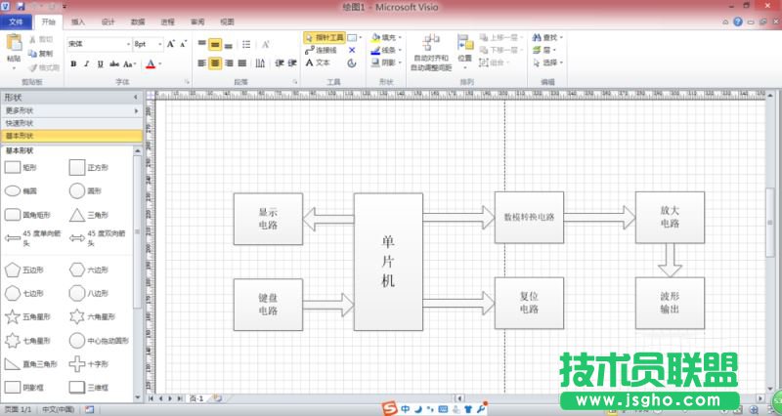Open the File (文件) tab
Screen dimensions: 782x416
click(16, 21)
